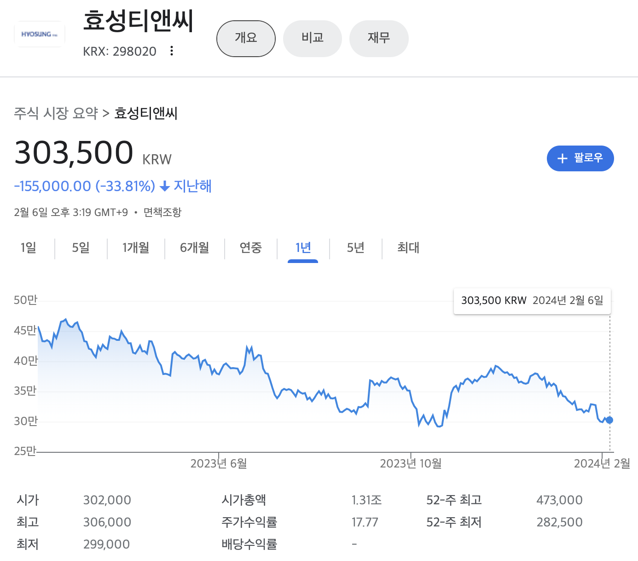Select the 5년 chart range
The height and width of the screenshot is (561, 638).
click(x=355, y=248)
